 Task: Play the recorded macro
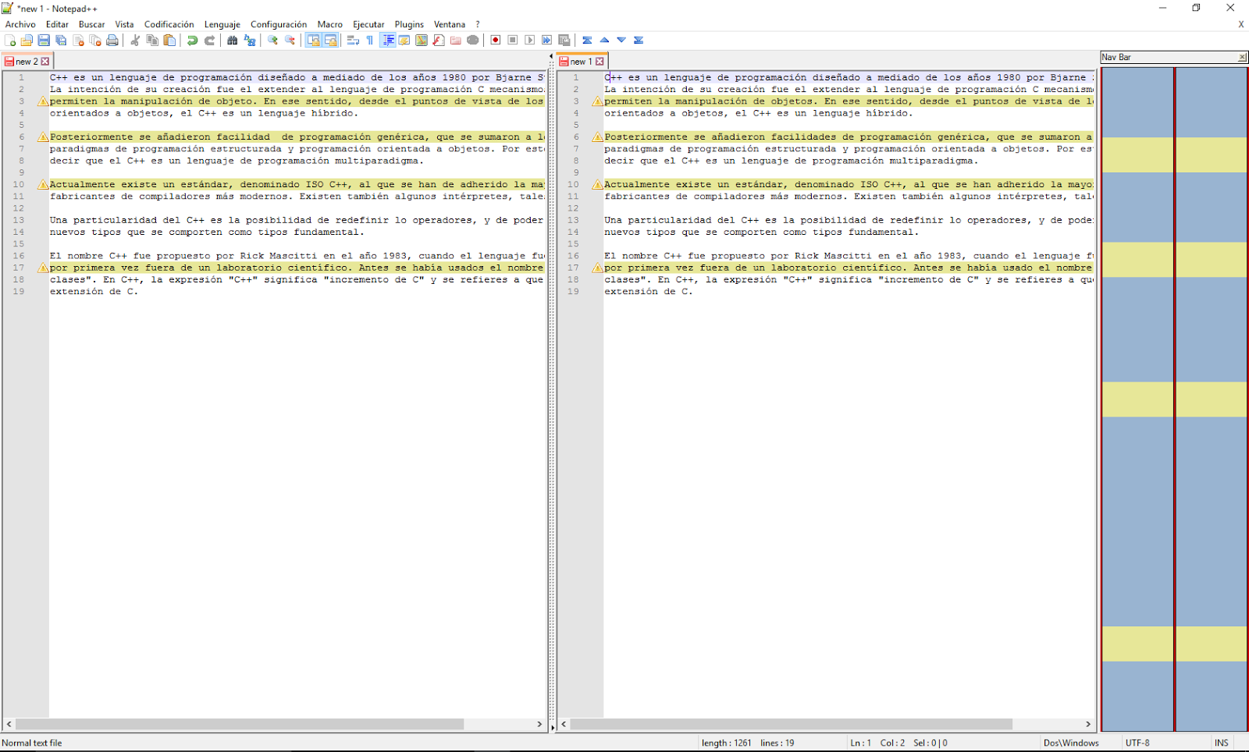tap(529, 40)
